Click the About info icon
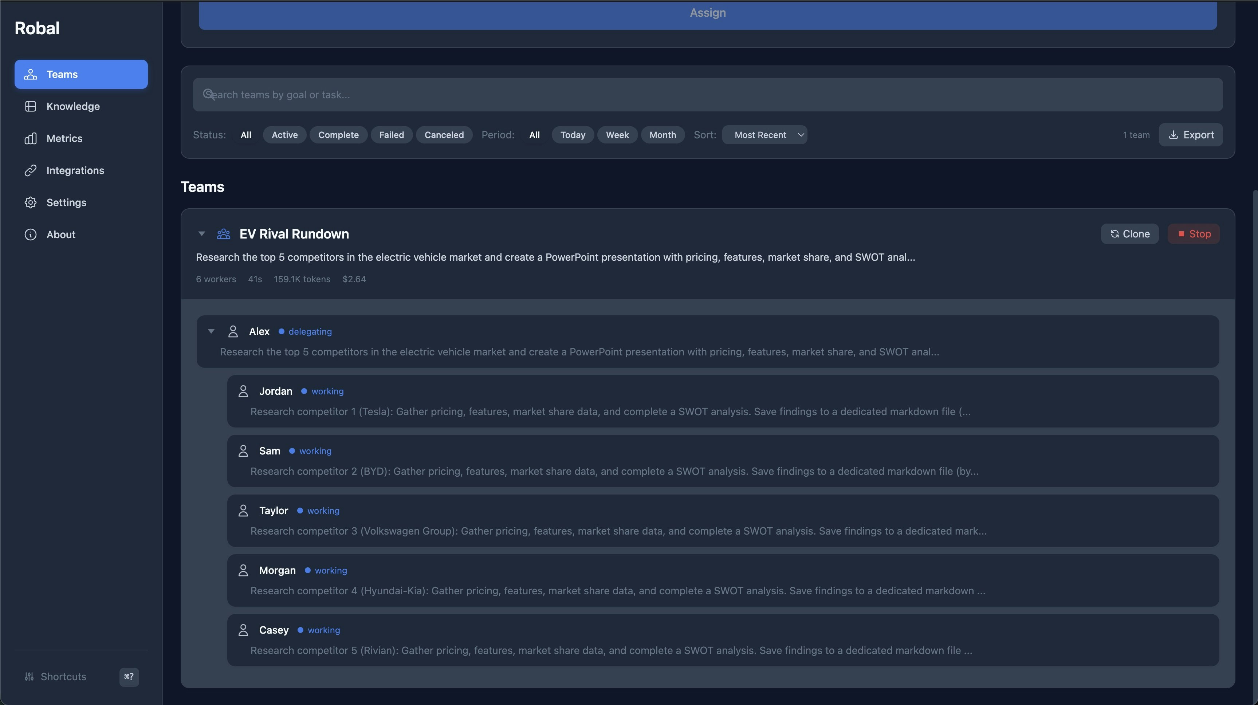Image resolution: width=1258 pixels, height=705 pixels. (x=30, y=235)
